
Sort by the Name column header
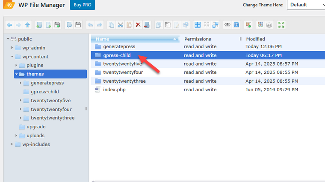coord(135,39)
